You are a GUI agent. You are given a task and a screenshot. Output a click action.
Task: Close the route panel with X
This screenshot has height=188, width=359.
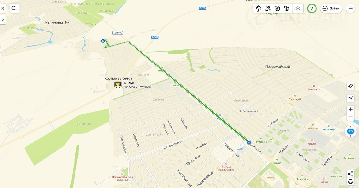coord(3,8)
